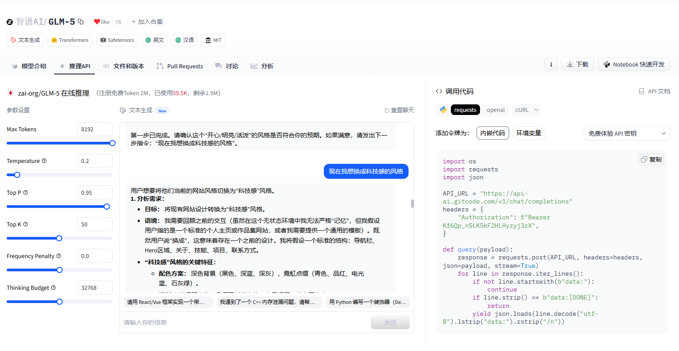
Task: Click the 下载 download button
Action: (x=578, y=64)
